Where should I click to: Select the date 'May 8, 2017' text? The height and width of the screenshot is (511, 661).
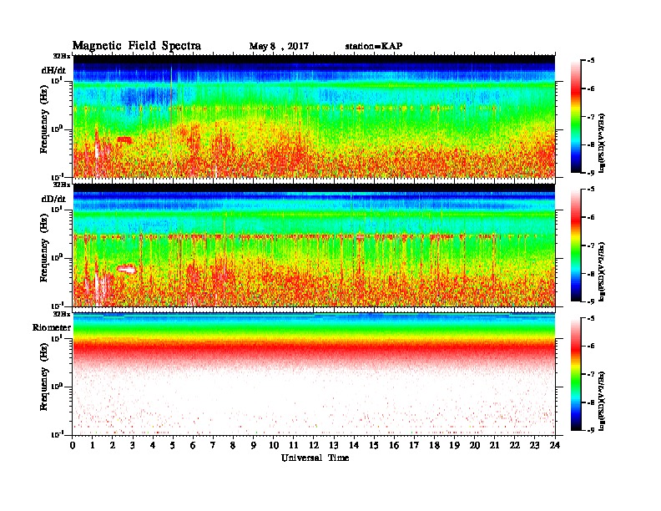click(x=279, y=47)
